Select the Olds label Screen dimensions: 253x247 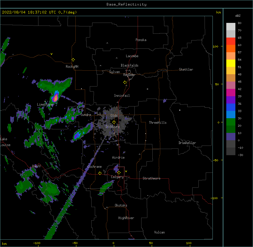(x=114, y=116)
